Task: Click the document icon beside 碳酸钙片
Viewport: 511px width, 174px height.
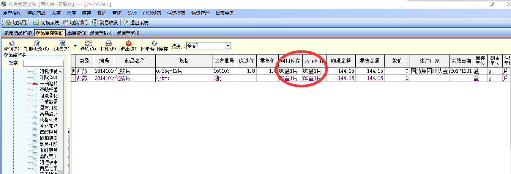Action: click(35, 132)
